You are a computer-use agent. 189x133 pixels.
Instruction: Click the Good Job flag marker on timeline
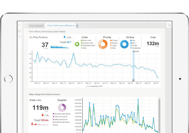click(133, 80)
